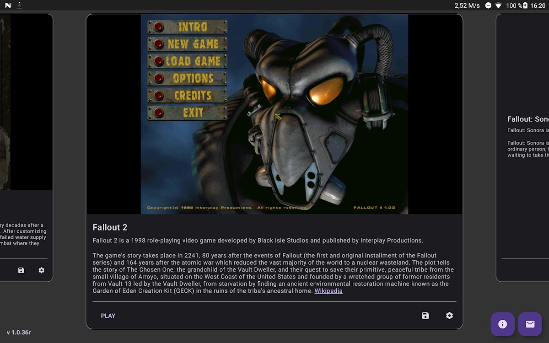
Task: Tap the v 1.0.36r version label
Action: point(19,332)
